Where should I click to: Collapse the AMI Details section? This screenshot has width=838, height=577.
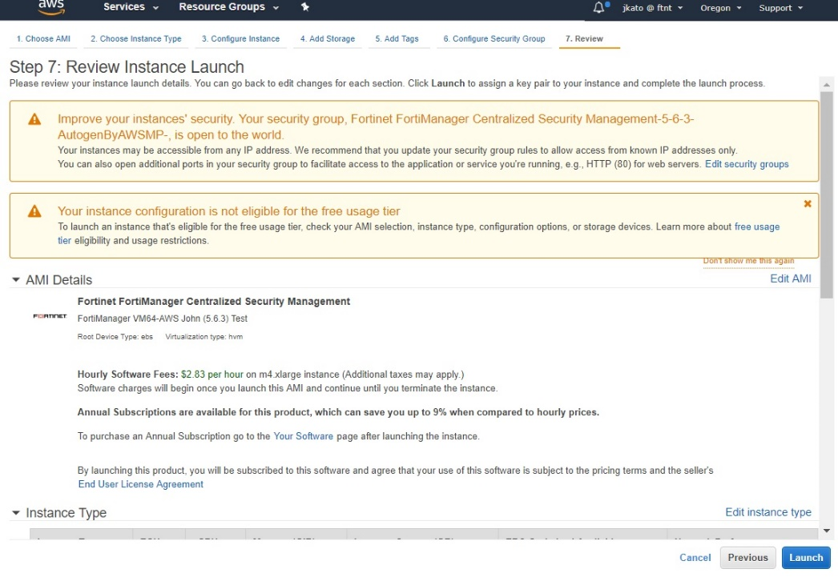pos(17,280)
